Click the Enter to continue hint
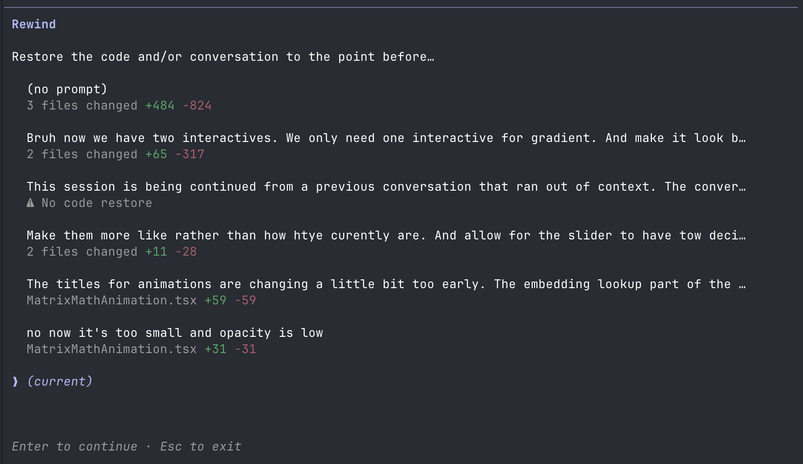The height and width of the screenshot is (464, 803). [x=74, y=446]
